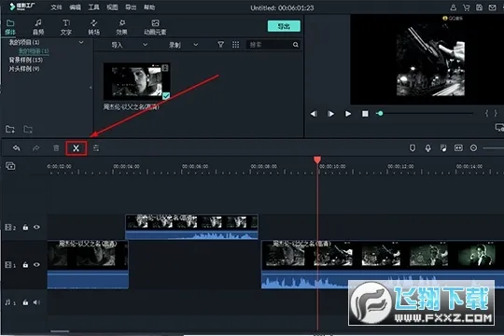504x336 pixels.
Task: Save the project with top-right save icon
Action: [479, 7]
